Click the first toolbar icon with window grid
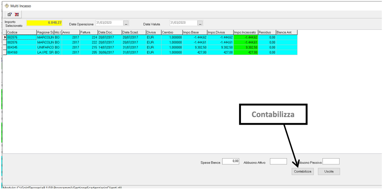 click(8, 14)
